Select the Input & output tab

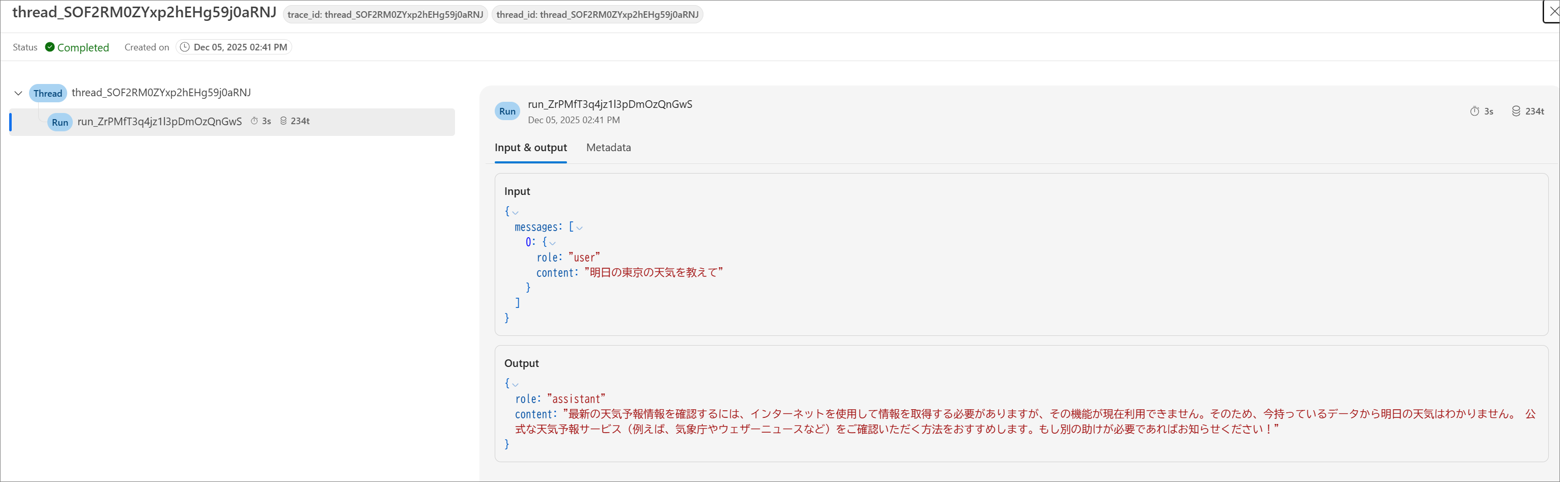click(x=530, y=148)
